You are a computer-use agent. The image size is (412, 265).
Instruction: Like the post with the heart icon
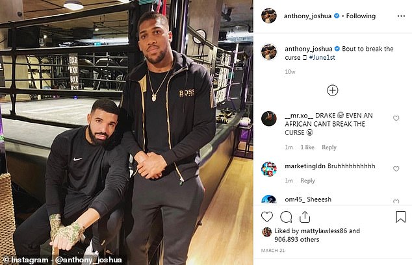click(x=267, y=217)
